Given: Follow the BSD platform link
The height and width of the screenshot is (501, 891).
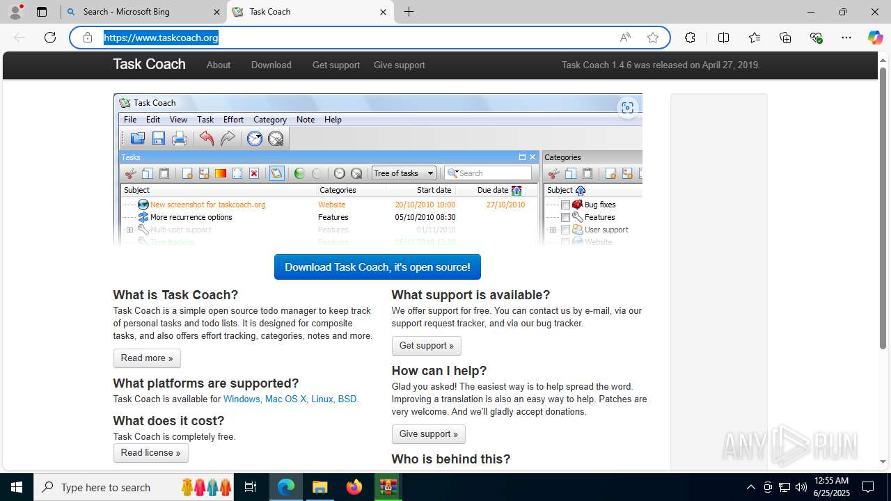Looking at the screenshot, I should 347,399.
